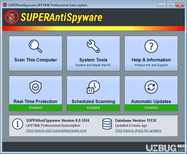Open Help & Information title text

[x=151, y=60]
